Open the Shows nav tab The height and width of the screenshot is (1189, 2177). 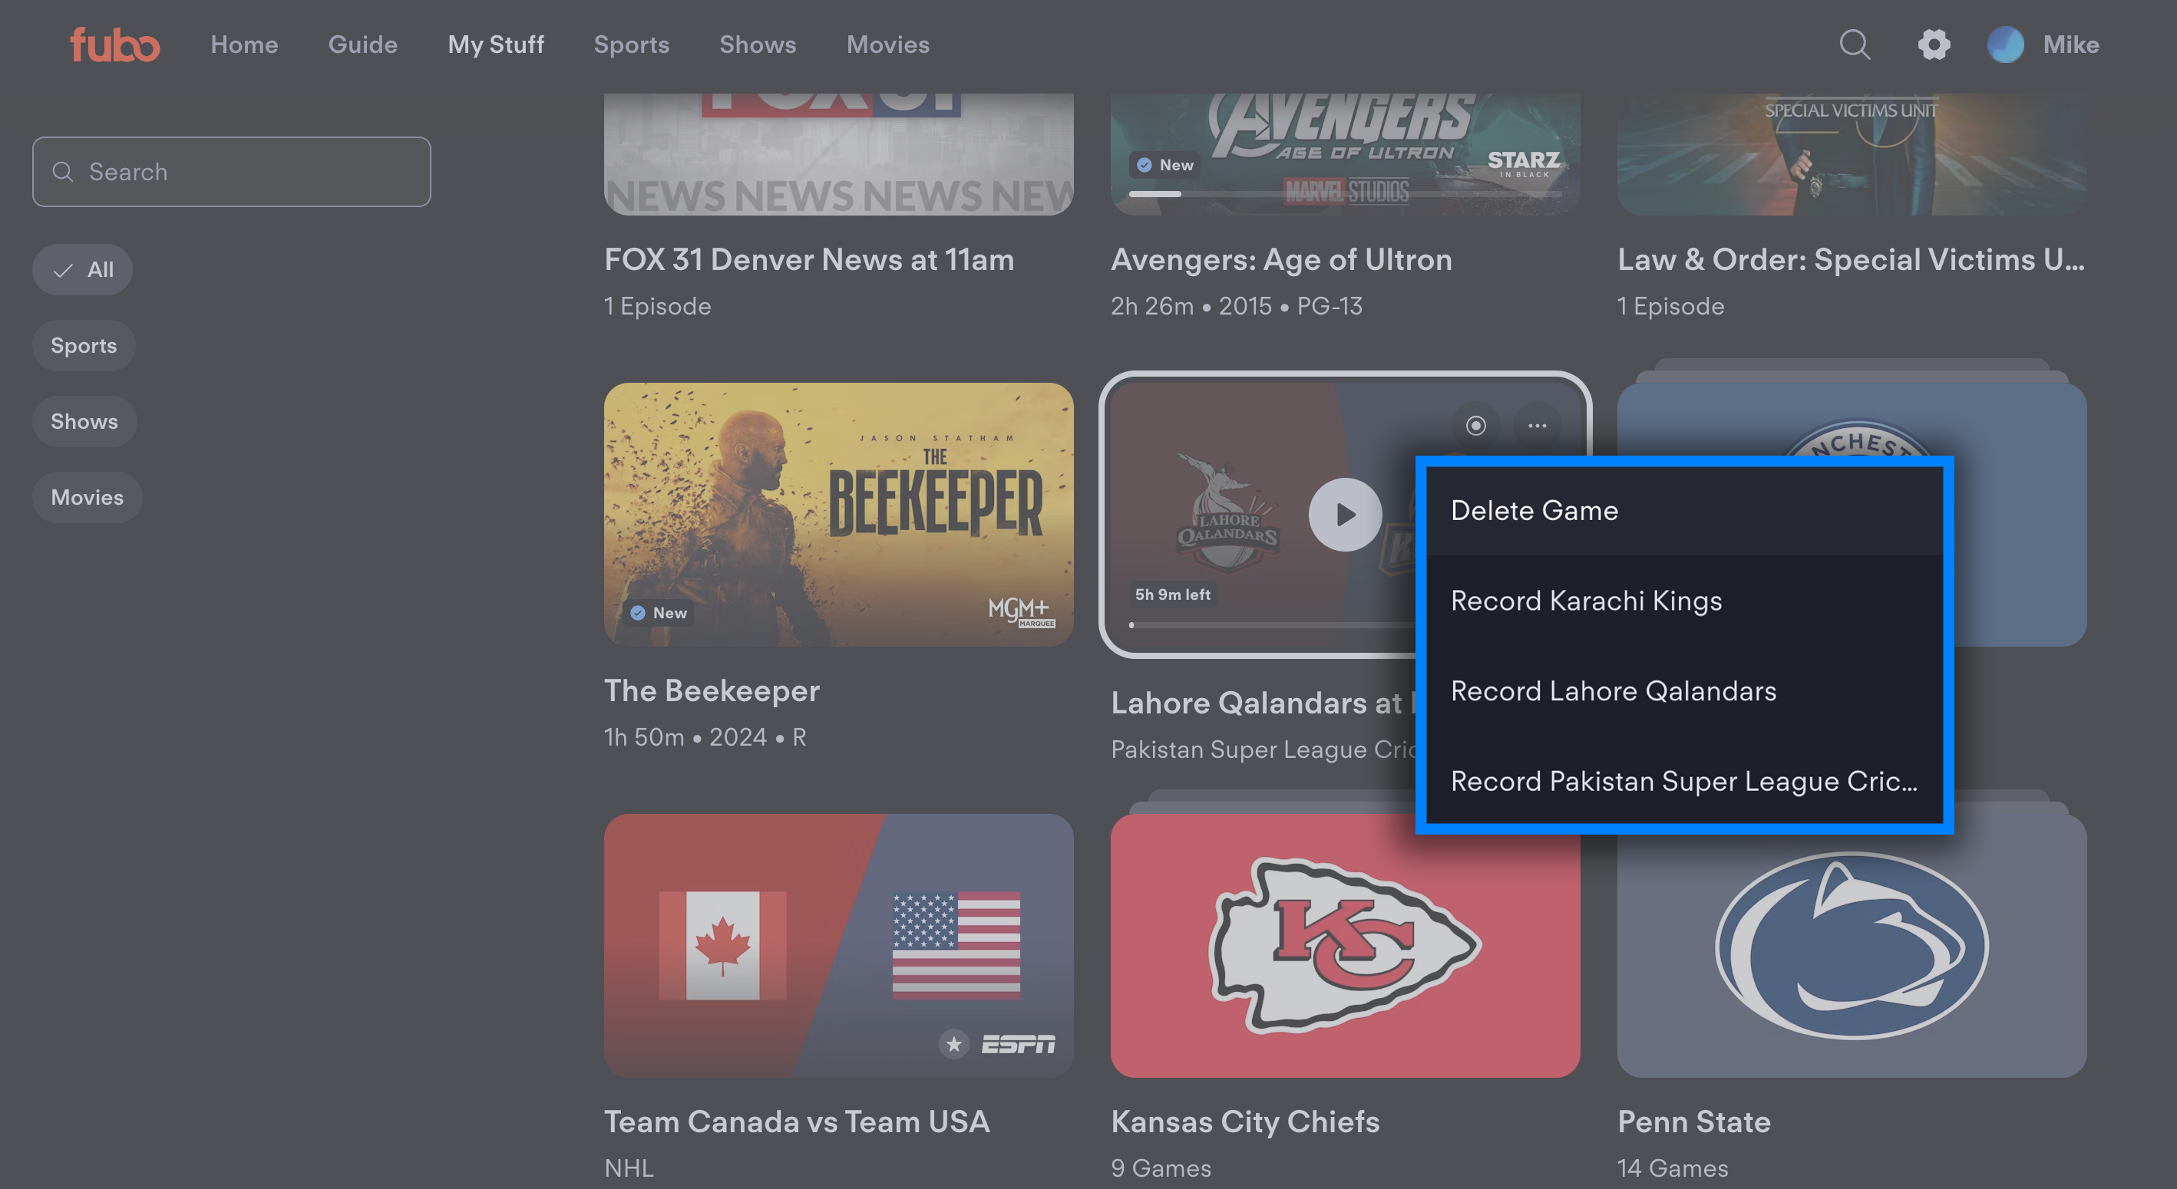click(x=757, y=44)
